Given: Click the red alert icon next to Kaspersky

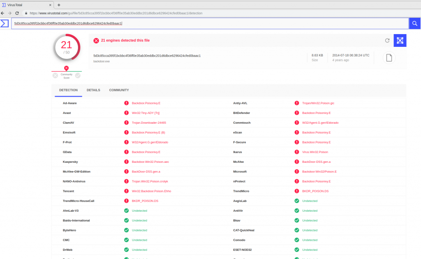Looking at the screenshot, I should click(x=127, y=162).
